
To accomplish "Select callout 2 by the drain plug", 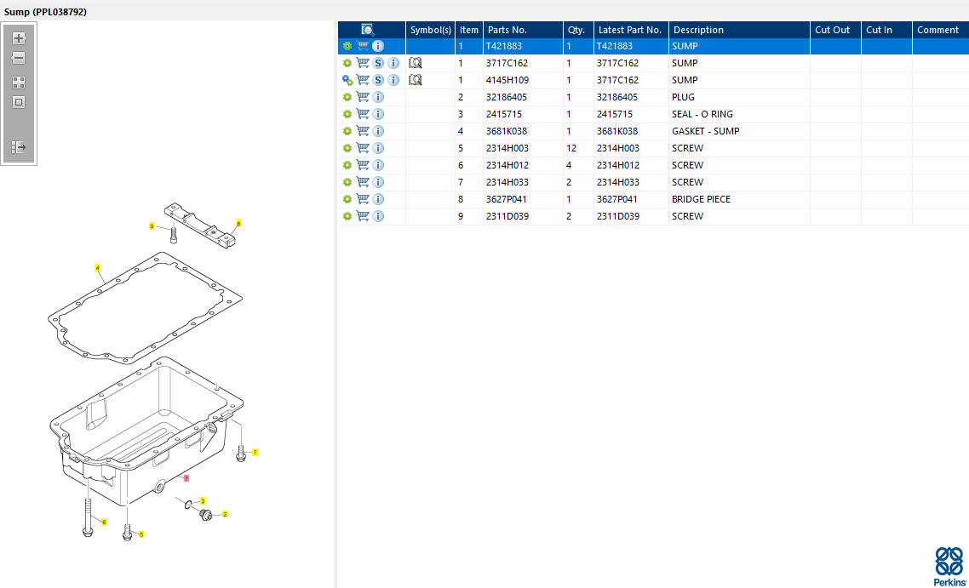I will pos(225,514).
